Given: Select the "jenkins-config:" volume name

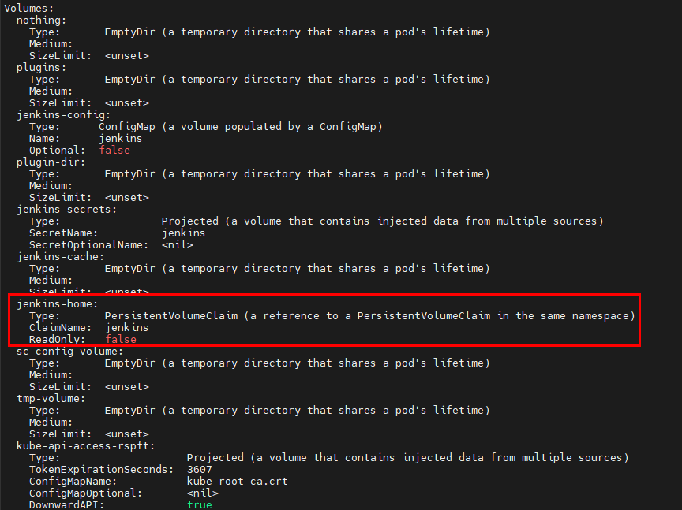Looking at the screenshot, I should click(x=63, y=115).
